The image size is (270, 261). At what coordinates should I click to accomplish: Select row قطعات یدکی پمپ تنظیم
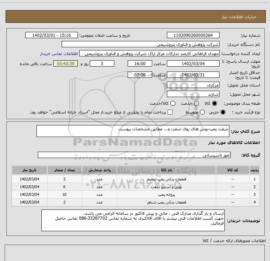tap(136, 179)
